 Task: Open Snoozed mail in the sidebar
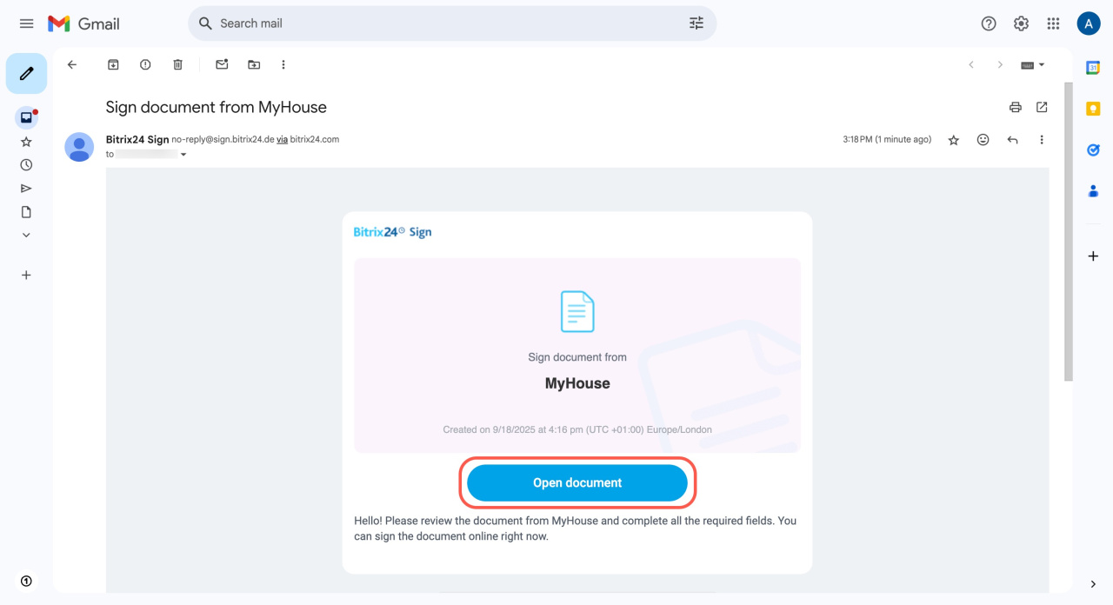point(26,165)
